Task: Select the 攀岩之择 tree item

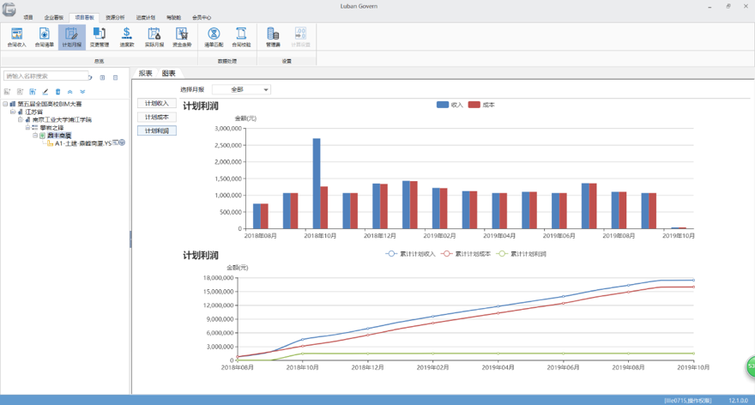Action: pos(51,128)
